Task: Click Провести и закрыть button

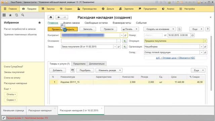Action: (63, 29)
